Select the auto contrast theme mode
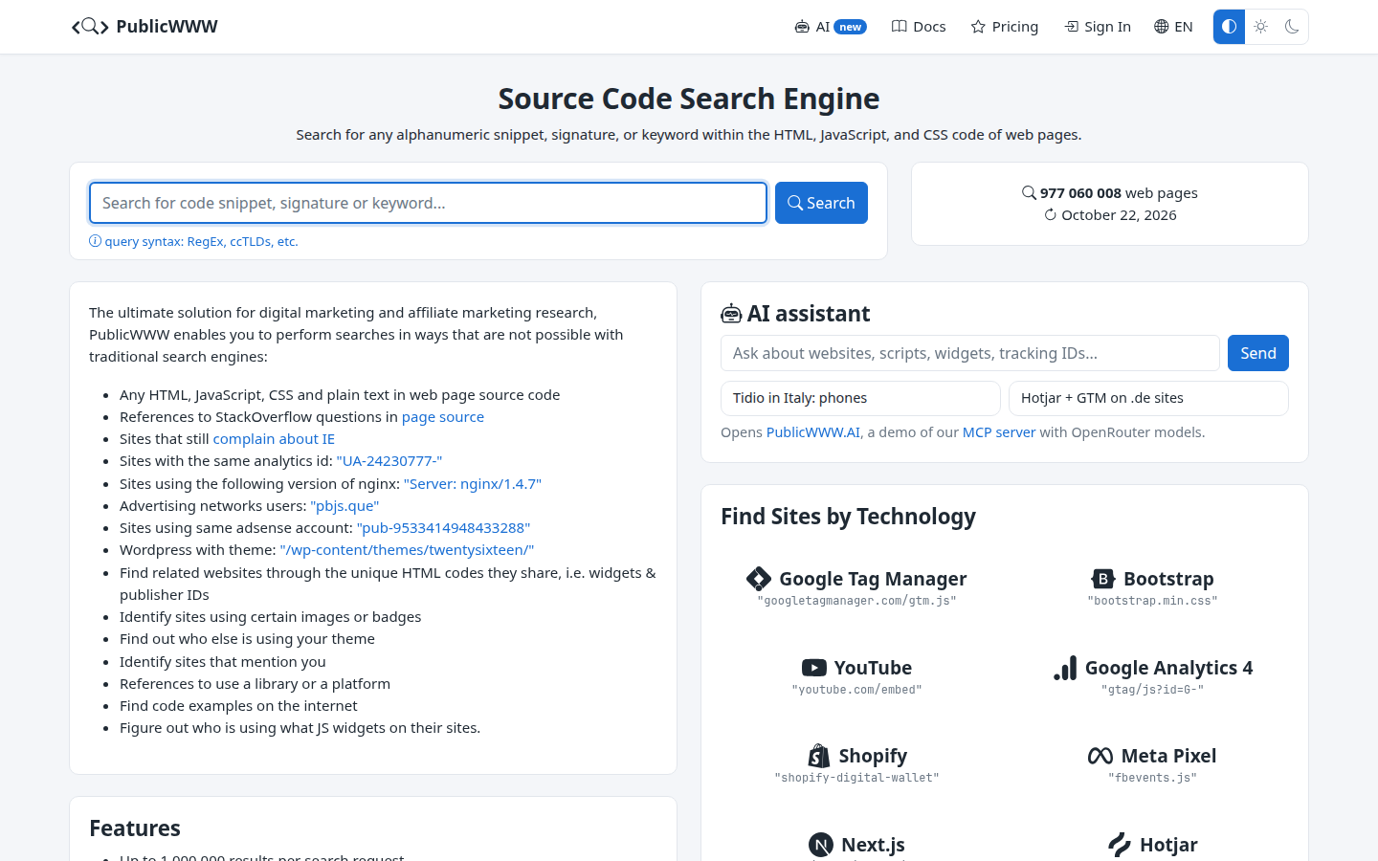This screenshot has height=861, width=1378. (1229, 27)
